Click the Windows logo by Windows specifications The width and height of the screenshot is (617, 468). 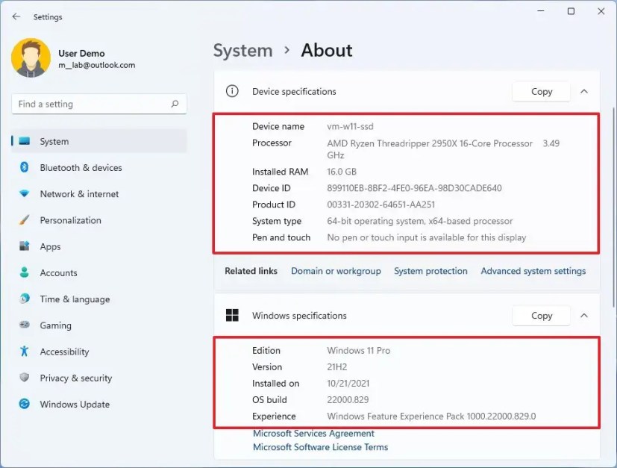232,315
